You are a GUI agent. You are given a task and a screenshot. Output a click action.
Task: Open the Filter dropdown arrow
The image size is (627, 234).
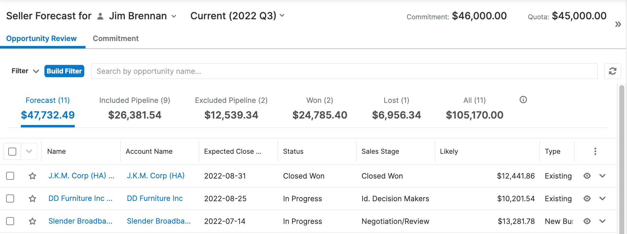[x=36, y=71]
